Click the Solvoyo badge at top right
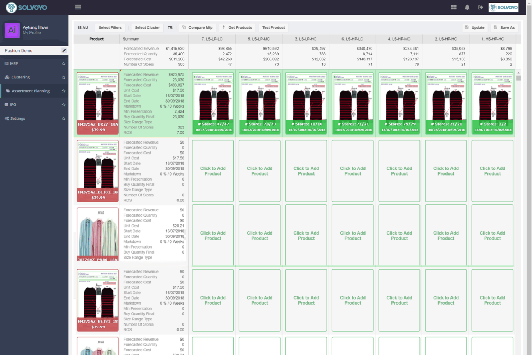This screenshot has width=532, height=355. 503,7
